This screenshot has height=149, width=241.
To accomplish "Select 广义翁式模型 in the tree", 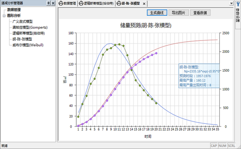I will coord(22,22).
